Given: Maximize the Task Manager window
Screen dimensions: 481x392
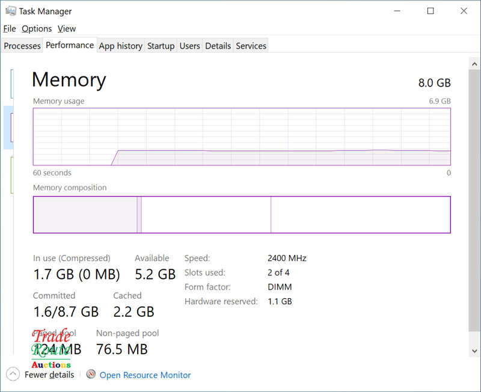Looking at the screenshot, I should pos(430,11).
